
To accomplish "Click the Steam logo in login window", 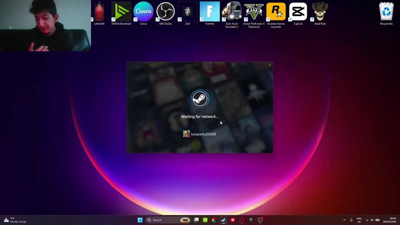I will pos(200,99).
